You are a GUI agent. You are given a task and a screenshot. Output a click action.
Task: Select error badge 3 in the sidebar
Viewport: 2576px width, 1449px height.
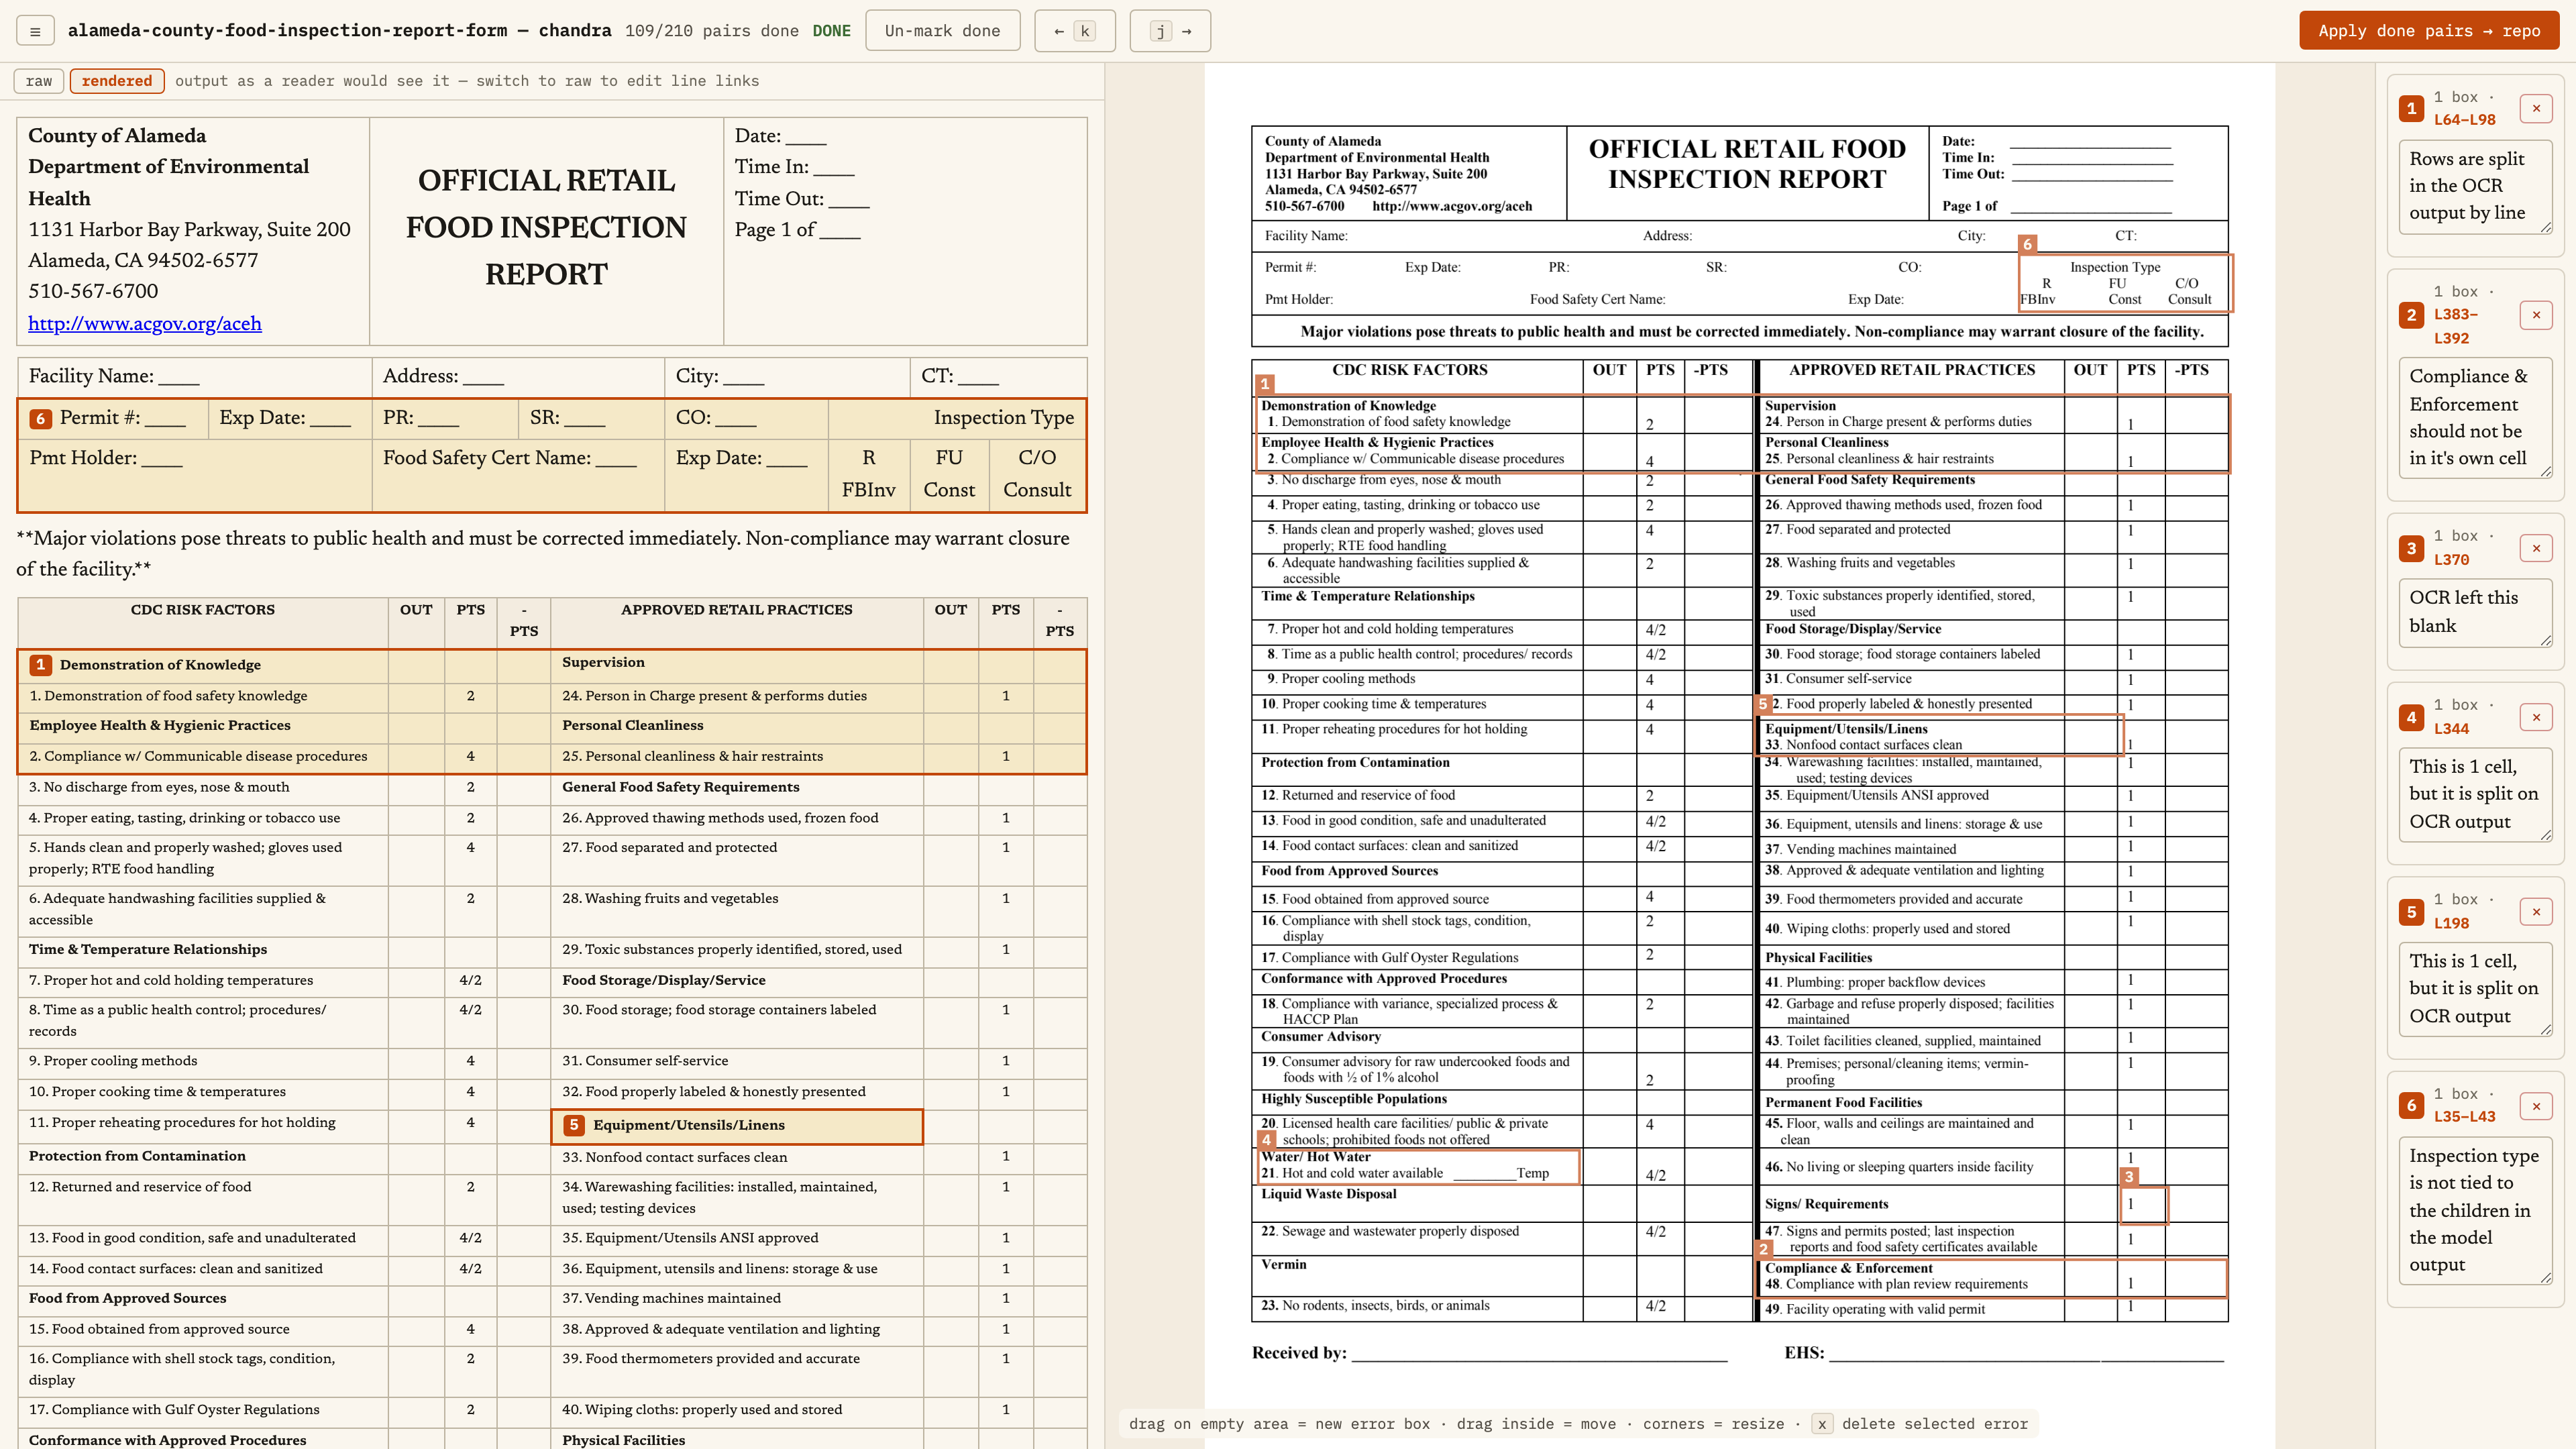(x=2411, y=548)
